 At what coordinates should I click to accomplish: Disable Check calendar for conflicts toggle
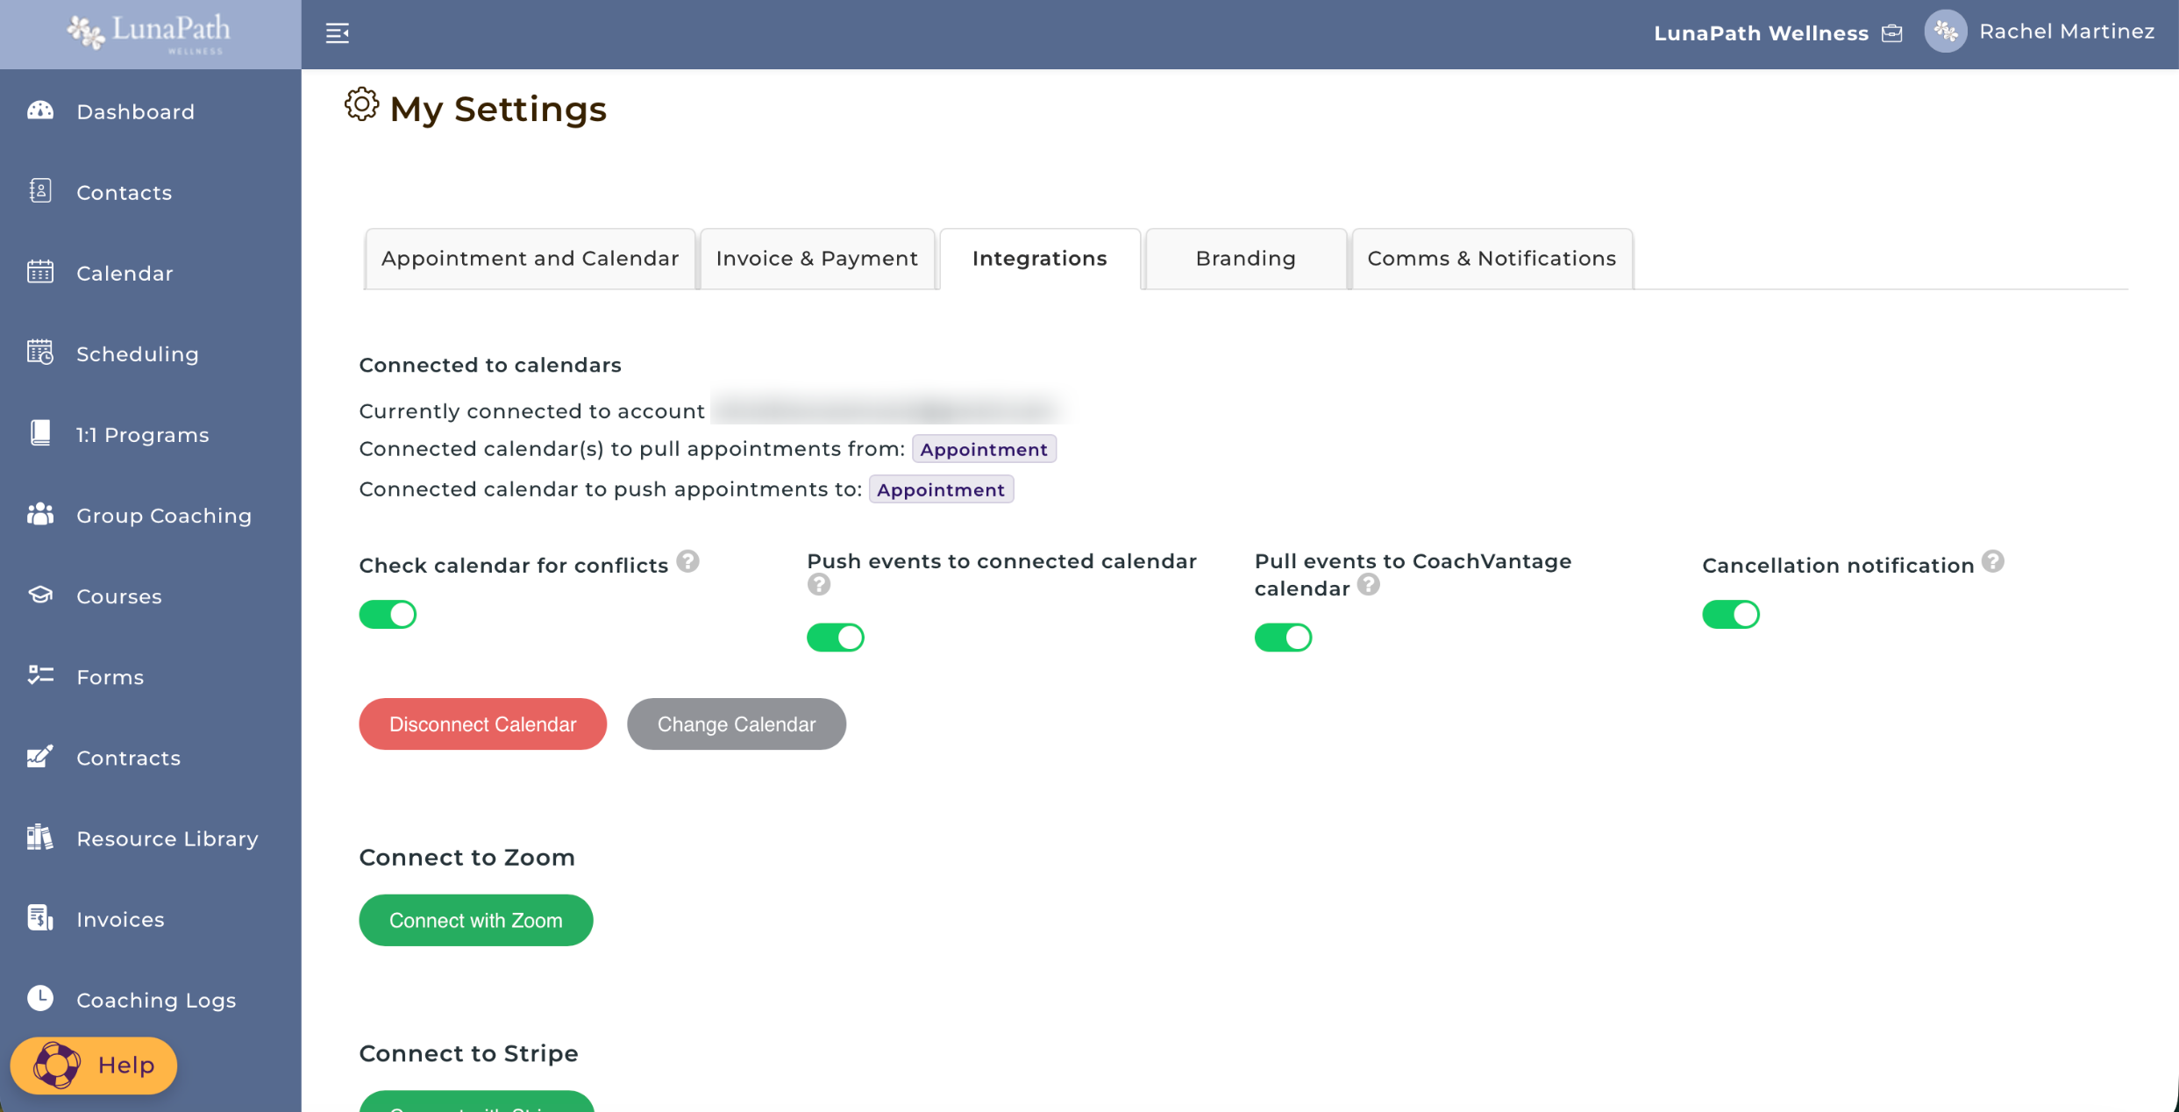388,614
